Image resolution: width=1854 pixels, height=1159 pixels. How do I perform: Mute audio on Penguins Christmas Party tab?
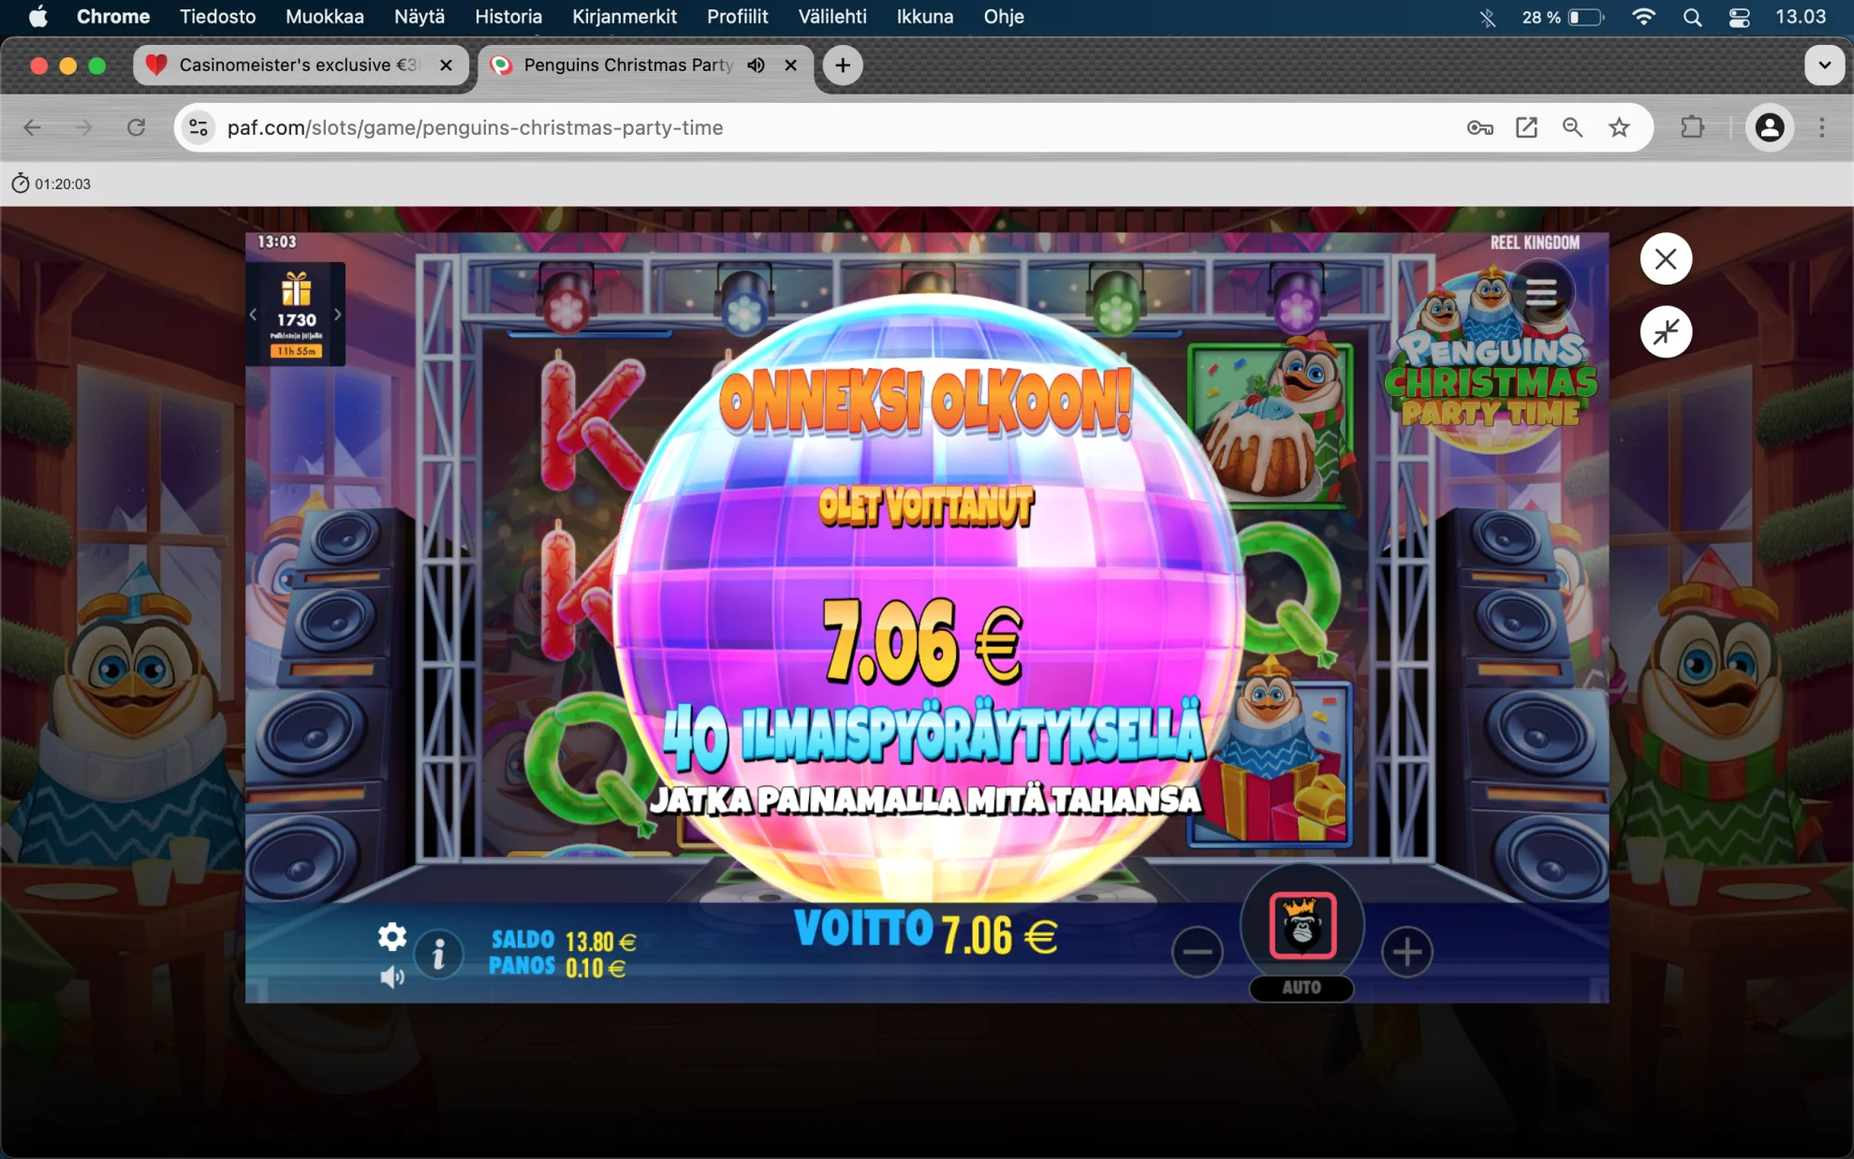tap(756, 65)
